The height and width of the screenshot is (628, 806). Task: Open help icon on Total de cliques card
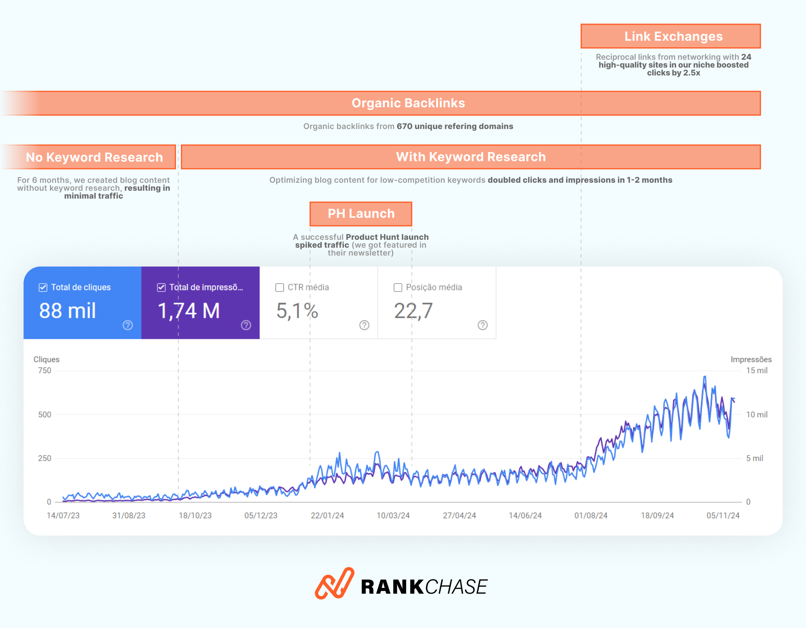(x=128, y=325)
